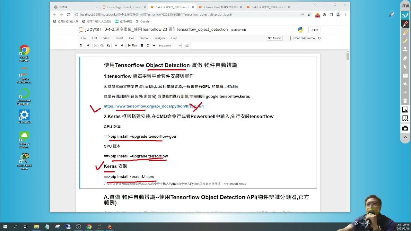411x231 pixels.
Task: Go back in Chrome history
Action: [x=54, y=14]
